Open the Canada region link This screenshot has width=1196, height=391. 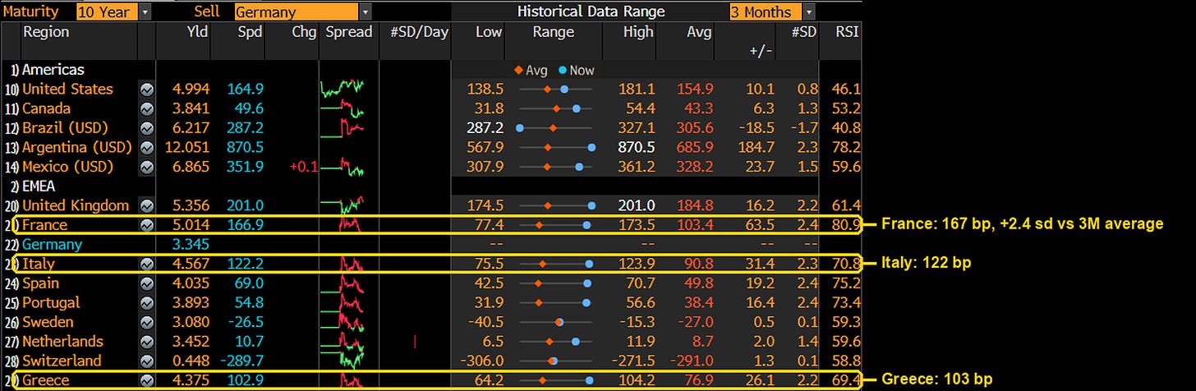pyautogui.click(x=46, y=109)
